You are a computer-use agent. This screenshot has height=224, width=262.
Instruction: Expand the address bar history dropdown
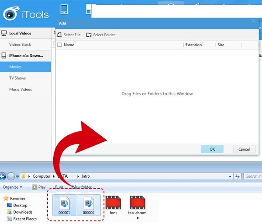pos(230,176)
